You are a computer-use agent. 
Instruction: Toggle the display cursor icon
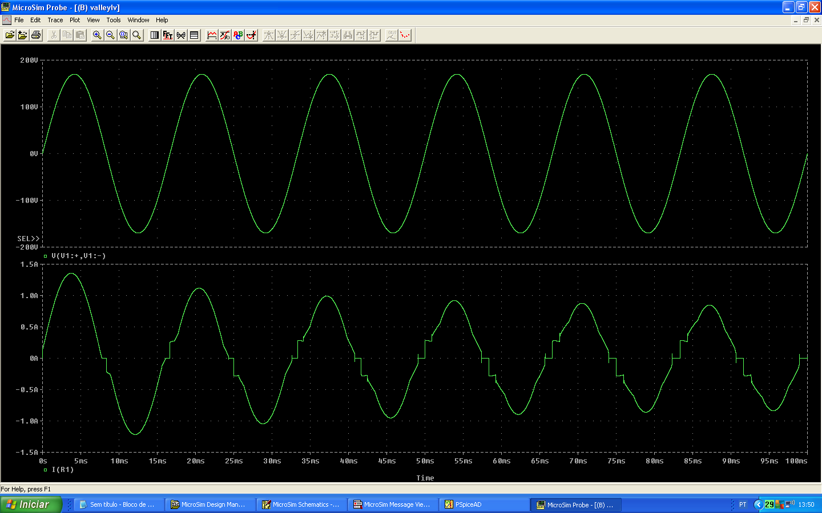click(251, 35)
